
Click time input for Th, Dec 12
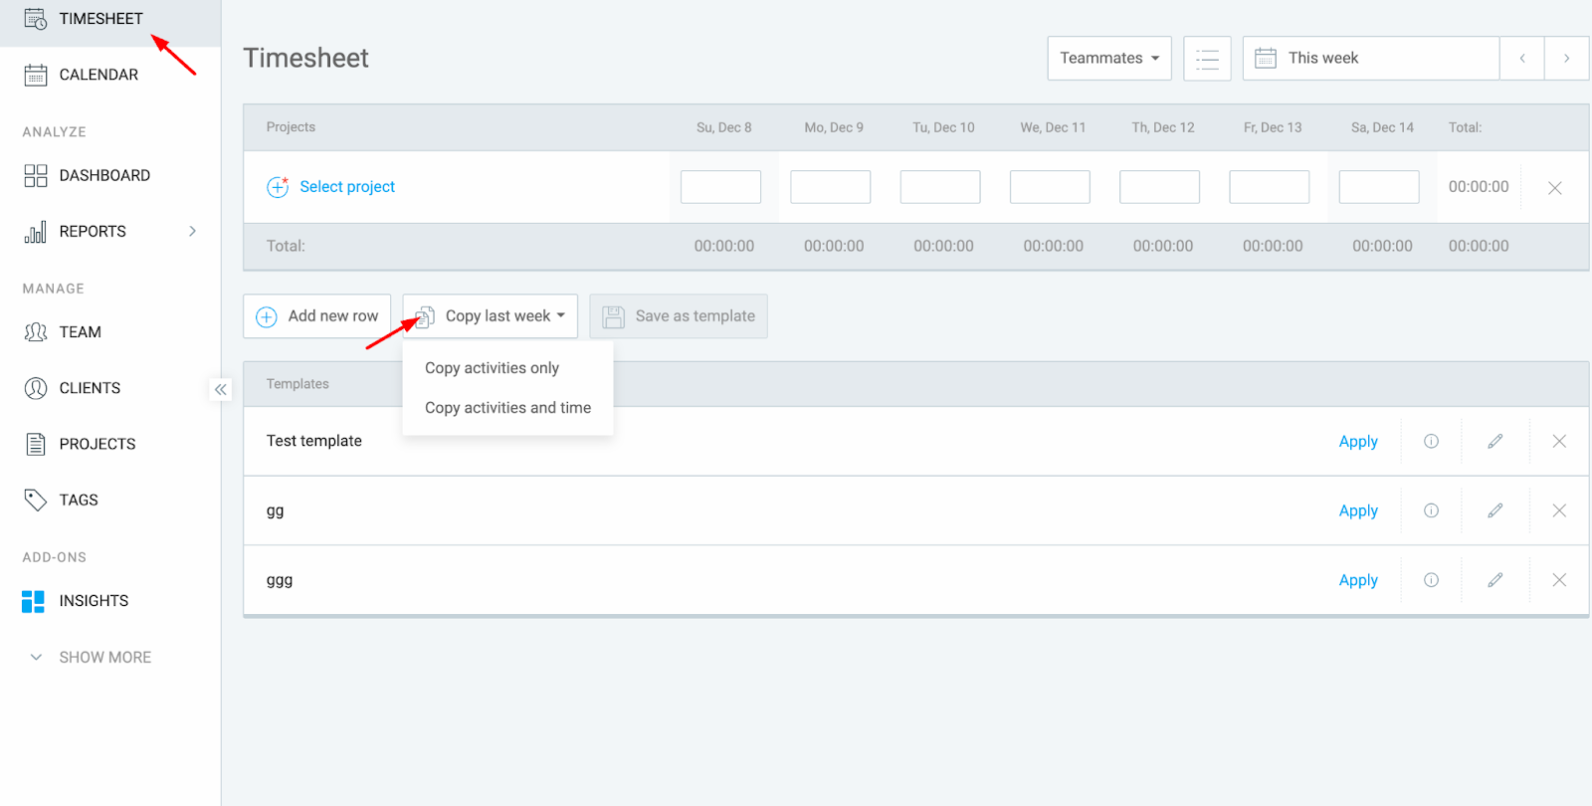click(x=1160, y=187)
